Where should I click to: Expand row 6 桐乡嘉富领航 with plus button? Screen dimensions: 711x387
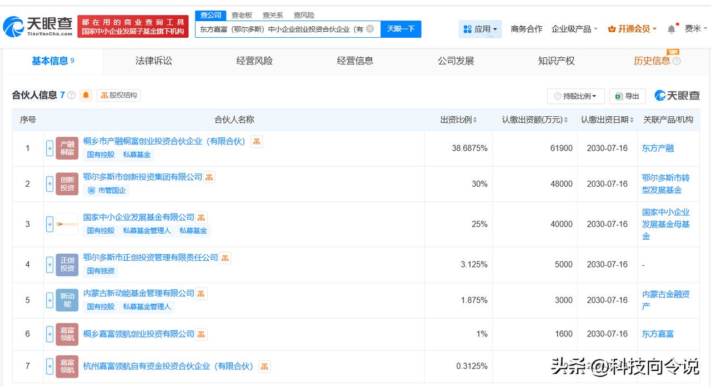49,334
